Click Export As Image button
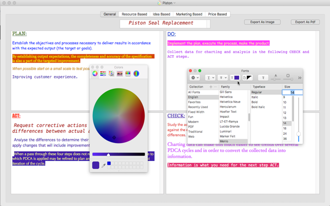The image size is (330, 206). [x=262, y=22]
